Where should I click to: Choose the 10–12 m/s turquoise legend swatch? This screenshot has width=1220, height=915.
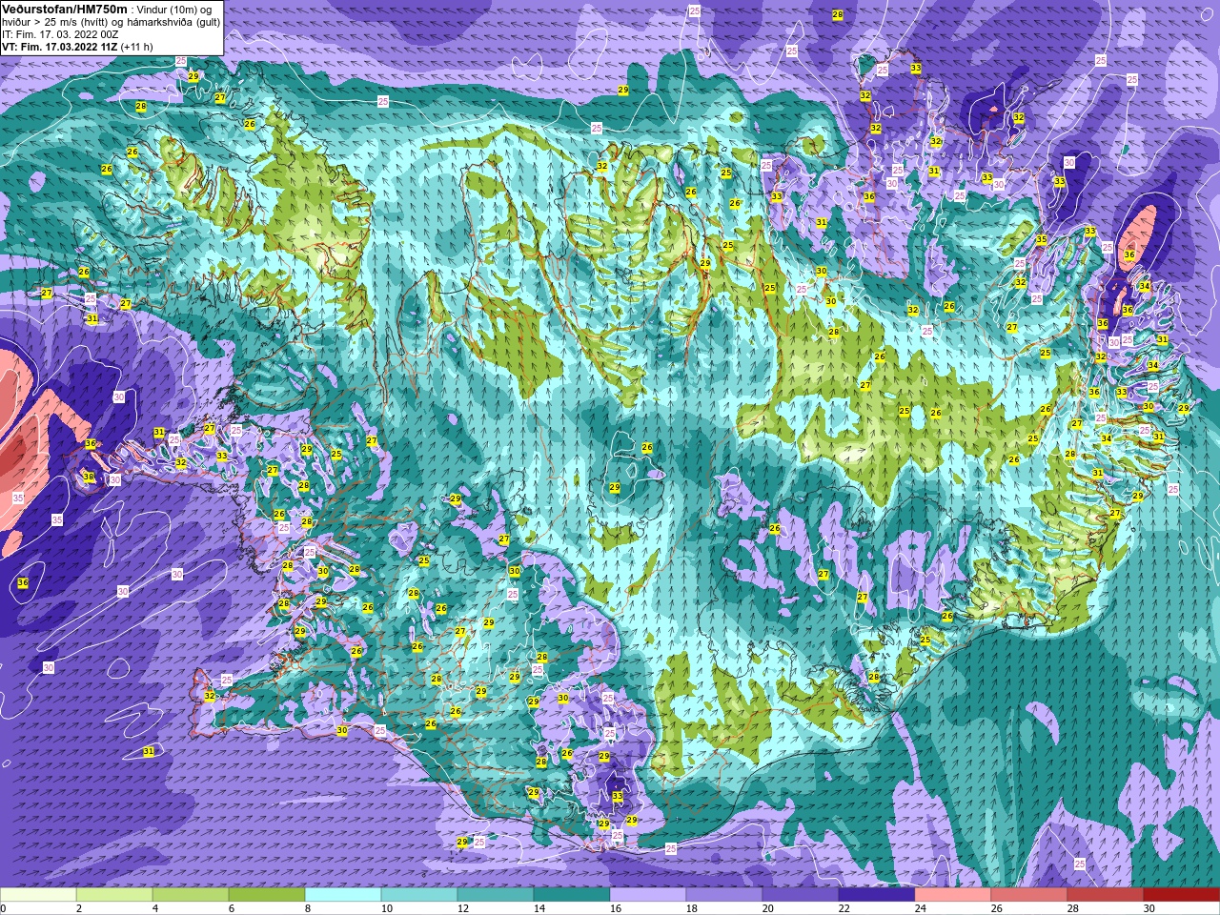coord(419,895)
